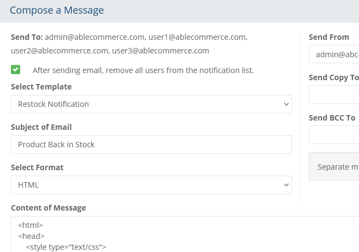
Task: Click the empty Send BCC To field
Action: click(334, 135)
